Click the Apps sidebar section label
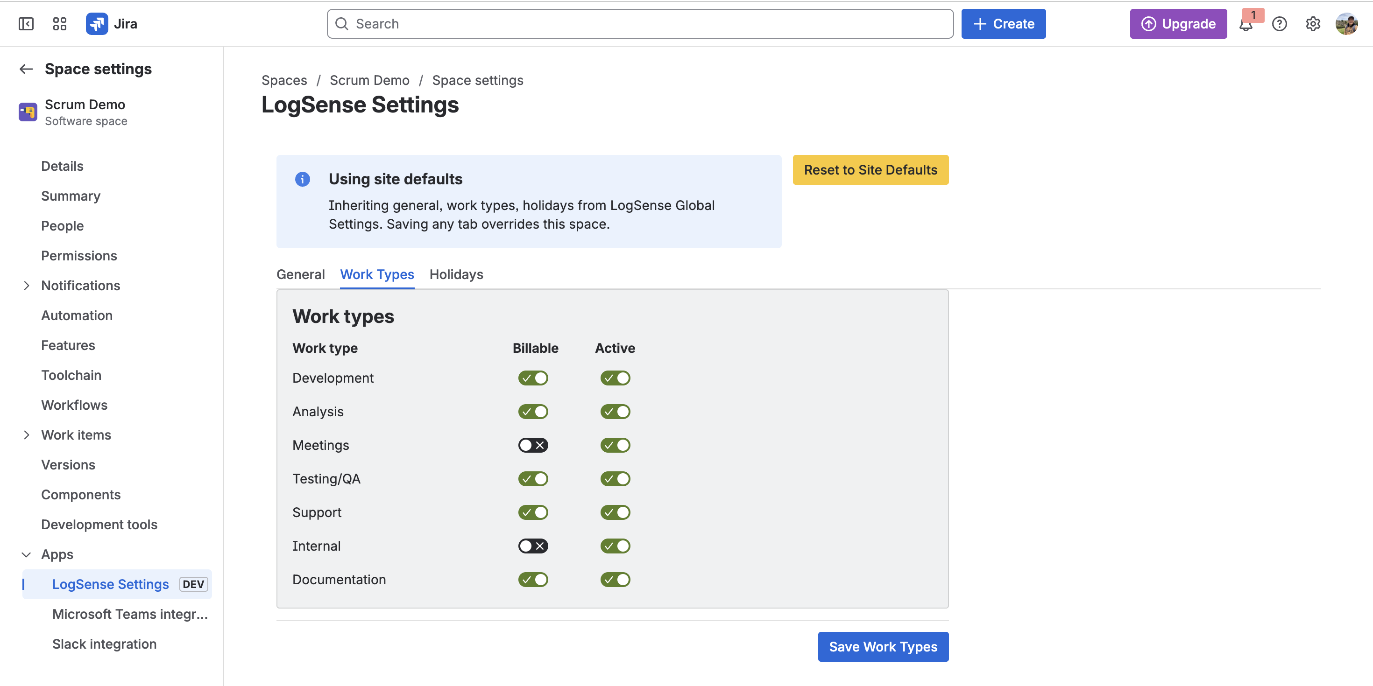Screen dimensions: 1373x686 coord(57,554)
